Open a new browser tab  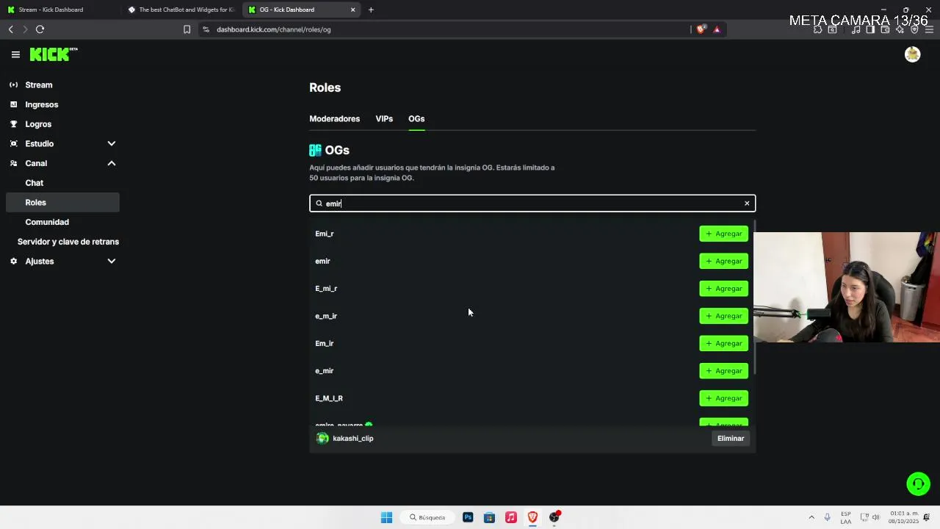point(371,10)
